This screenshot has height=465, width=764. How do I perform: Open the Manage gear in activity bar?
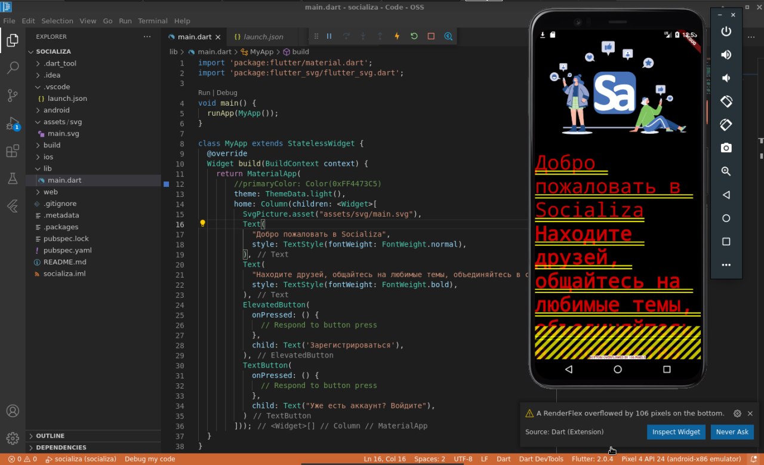coord(13,439)
